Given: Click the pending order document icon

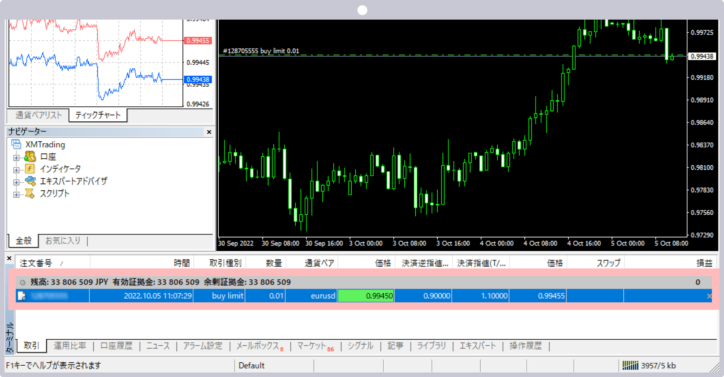Looking at the screenshot, I should click(22, 296).
